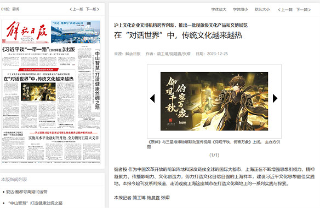Click left arrow of image carousel
The image size is (320, 208).
coord(152,98)
